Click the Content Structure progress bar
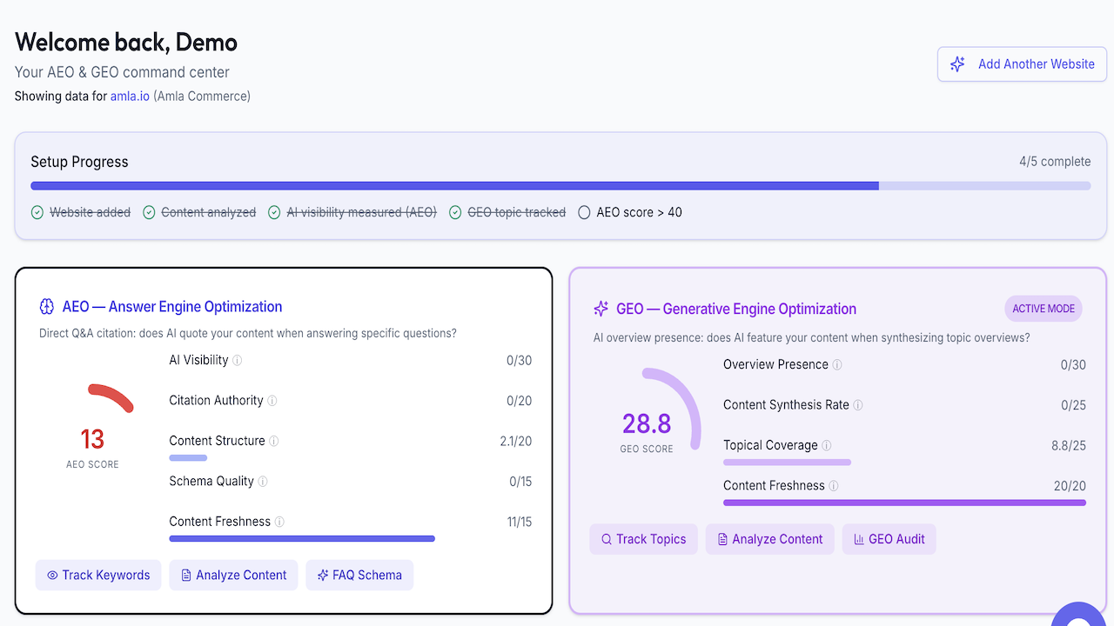1114x626 pixels. [188, 458]
